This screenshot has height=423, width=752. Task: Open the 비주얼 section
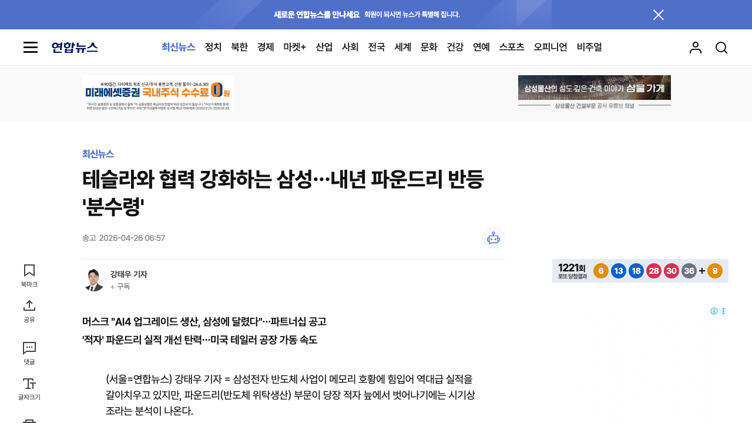click(x=589, y=48)
